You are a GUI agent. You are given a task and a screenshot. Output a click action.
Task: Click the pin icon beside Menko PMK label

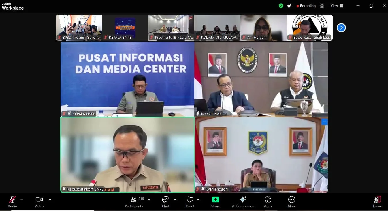tap(198, 114)
